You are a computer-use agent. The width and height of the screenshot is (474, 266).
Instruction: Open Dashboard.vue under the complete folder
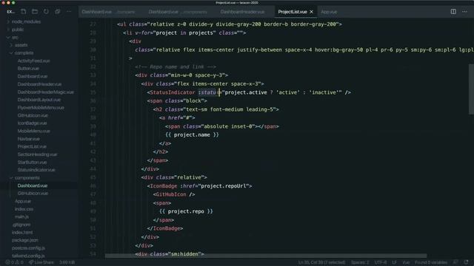tap(33, 76)
